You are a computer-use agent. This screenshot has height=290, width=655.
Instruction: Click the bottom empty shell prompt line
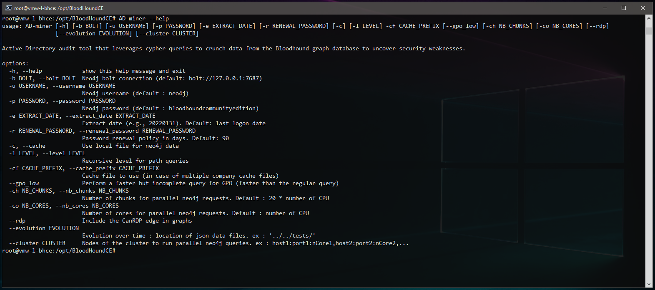tap(59, 250)
